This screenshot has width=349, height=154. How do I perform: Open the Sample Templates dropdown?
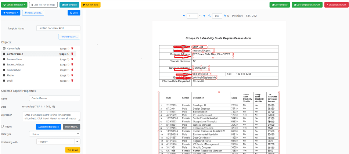14,5
